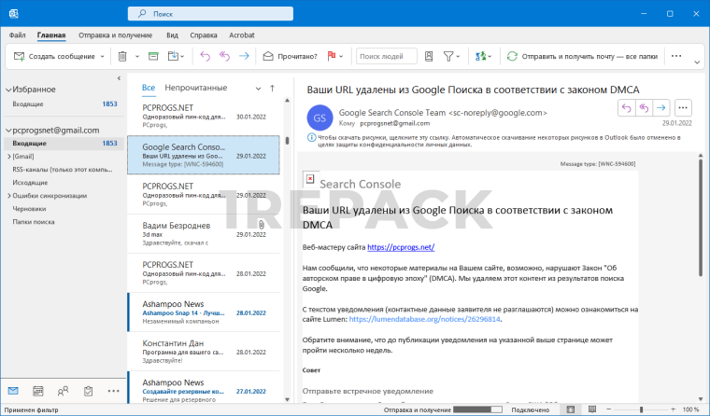Expand the [Gmail] folder
Viewport: 710px width, 416px height.
click(x=8, y=157)
